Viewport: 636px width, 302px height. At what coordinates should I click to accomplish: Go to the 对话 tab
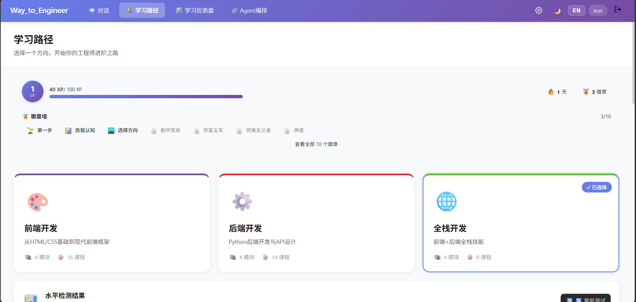[99, 11]
